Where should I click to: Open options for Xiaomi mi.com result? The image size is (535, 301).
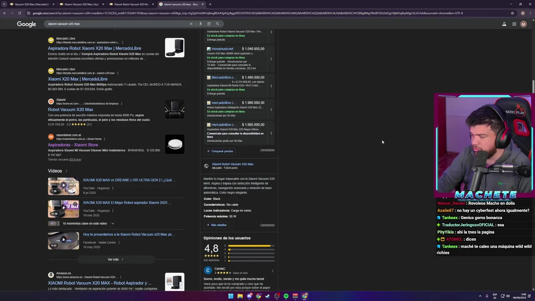coord(122,103)
